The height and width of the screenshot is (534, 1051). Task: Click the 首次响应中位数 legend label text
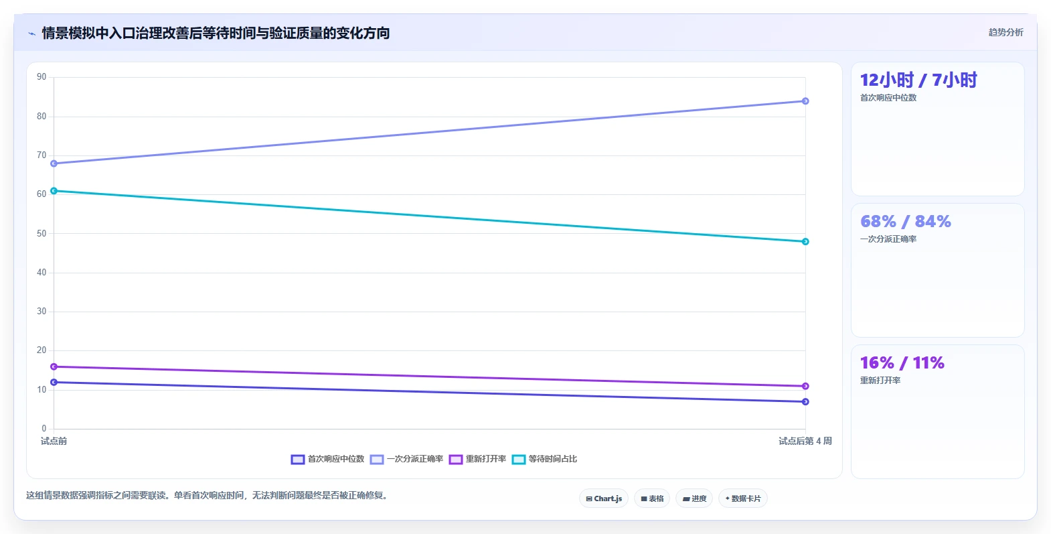pyautogui.click(x=336, y=459)
